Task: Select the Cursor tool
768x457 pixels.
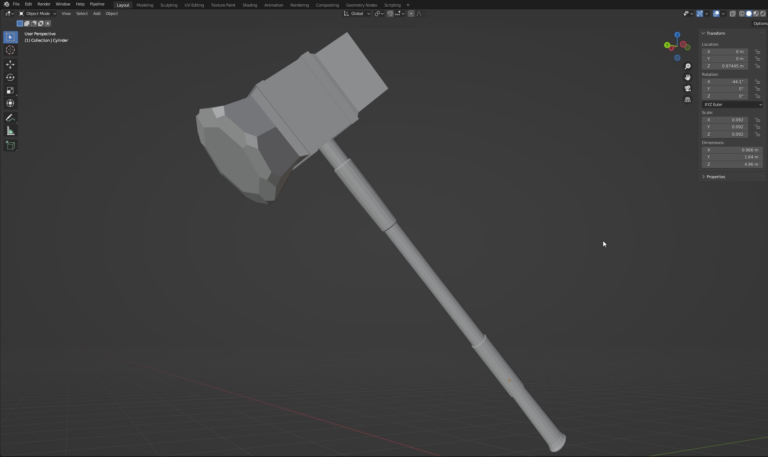Action: click(10, 50)
